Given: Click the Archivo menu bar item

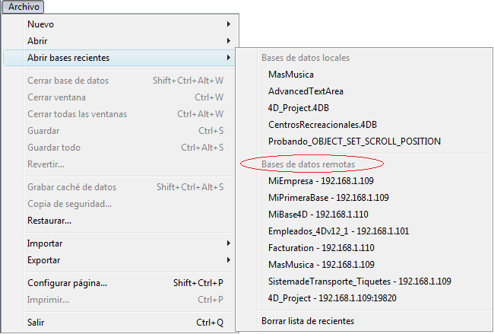Looking at the screenshot, I should tap(23, 6).
